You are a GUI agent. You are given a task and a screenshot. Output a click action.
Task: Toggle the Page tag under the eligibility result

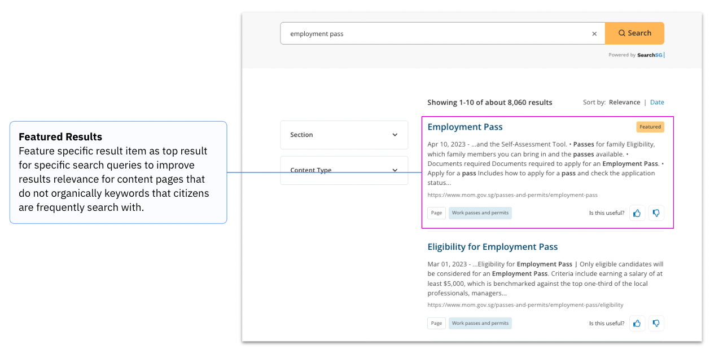436,323
